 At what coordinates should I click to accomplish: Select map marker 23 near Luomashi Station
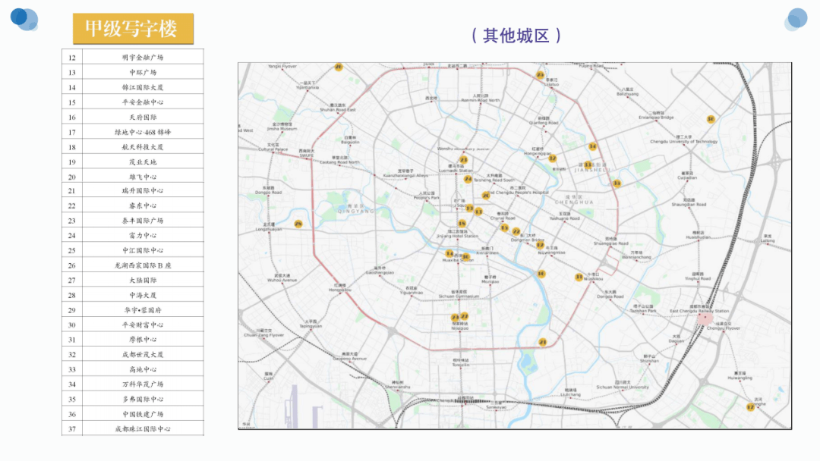coord(463,159)
